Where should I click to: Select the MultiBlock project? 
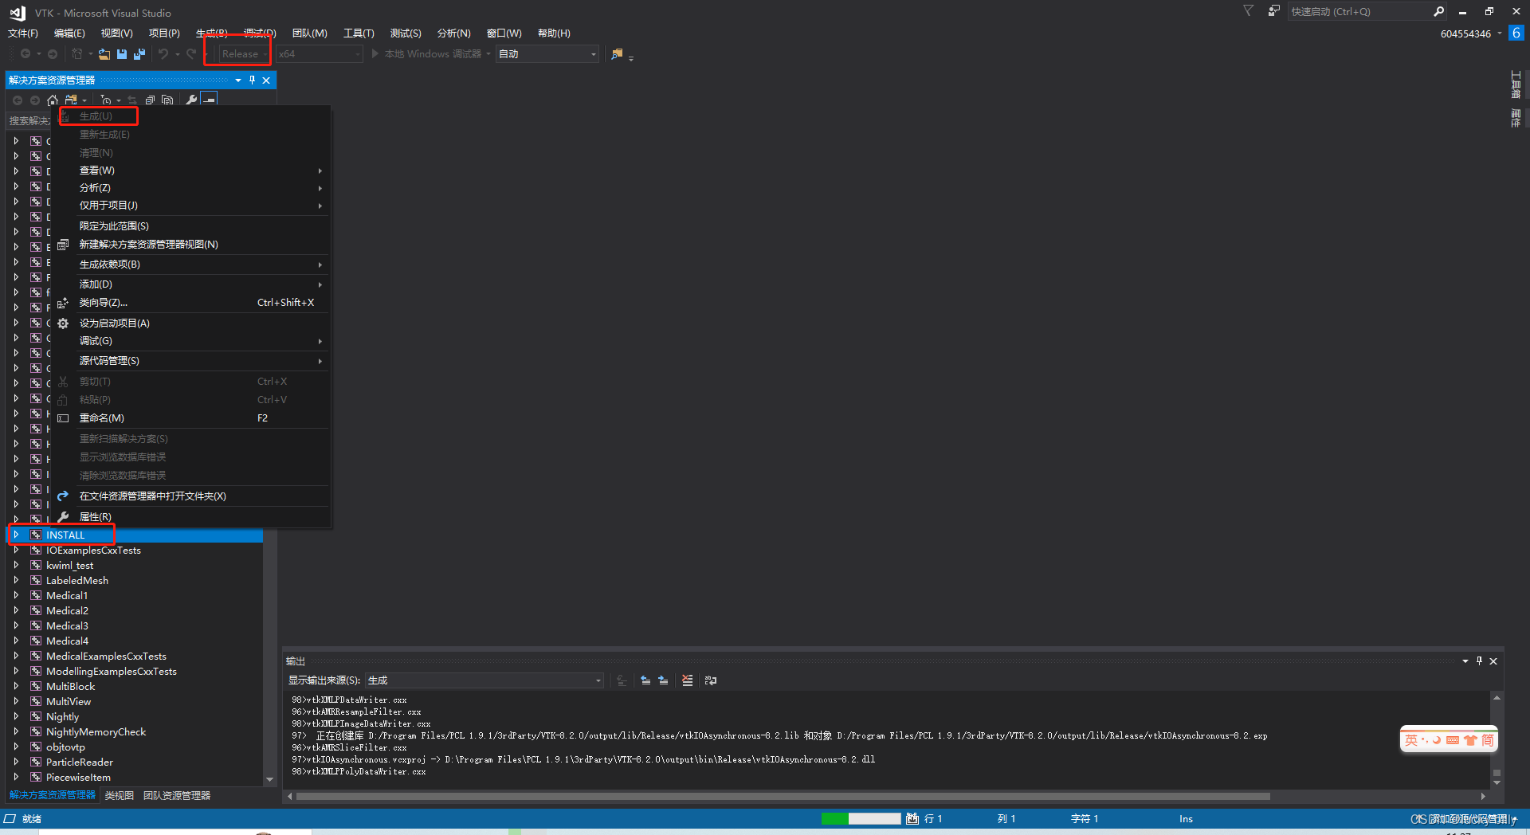(71, 687)
